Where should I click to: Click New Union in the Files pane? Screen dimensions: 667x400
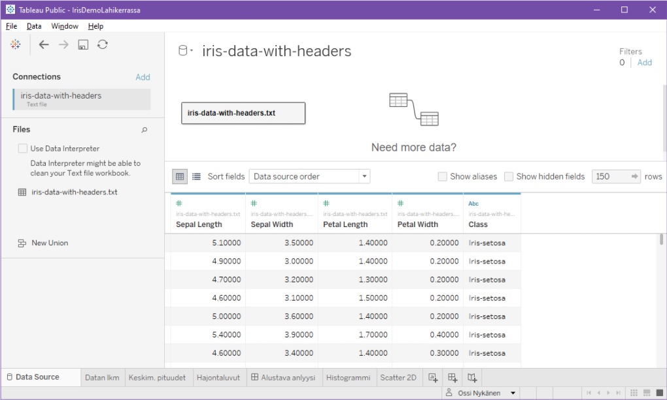click(x=50, y=243)
